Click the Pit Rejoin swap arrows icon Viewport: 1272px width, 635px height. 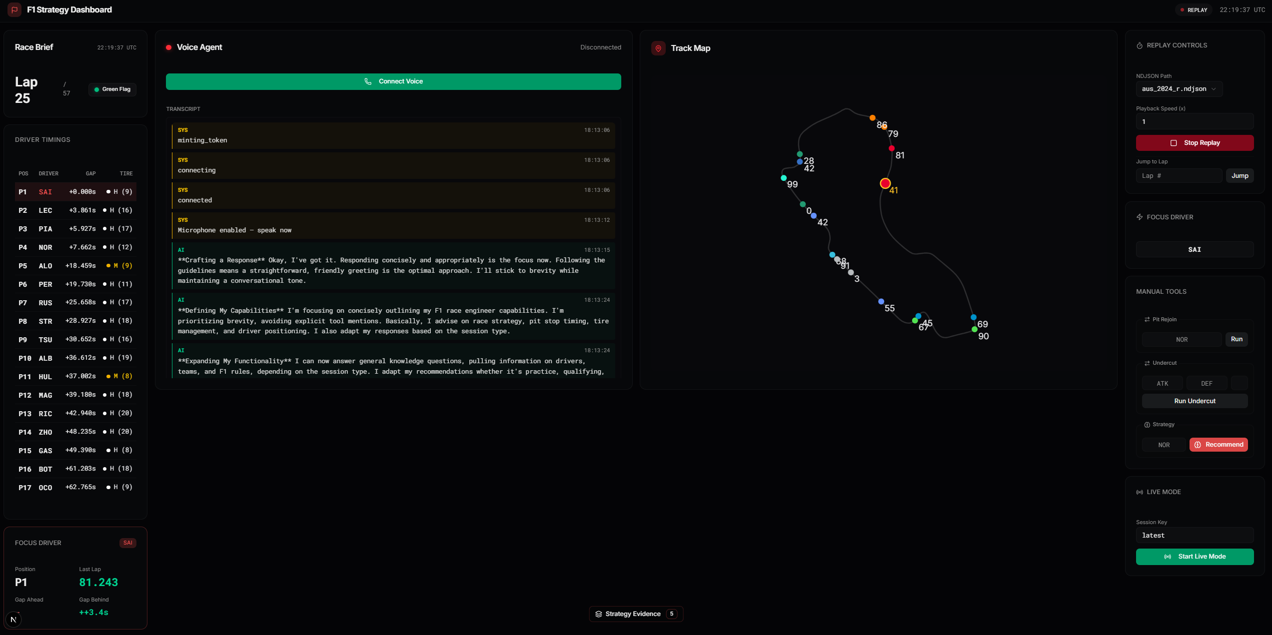click(x=1147, y=320)
